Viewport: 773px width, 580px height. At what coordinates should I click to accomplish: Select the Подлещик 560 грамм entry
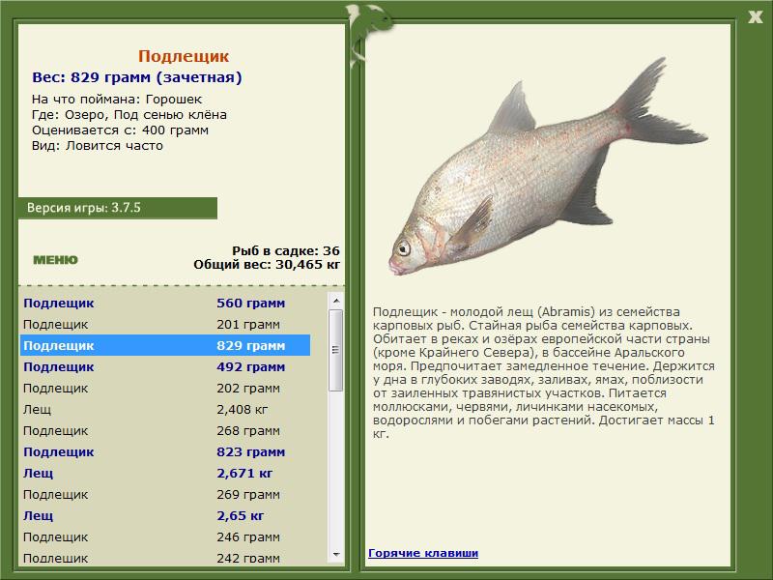coord(165,303)
